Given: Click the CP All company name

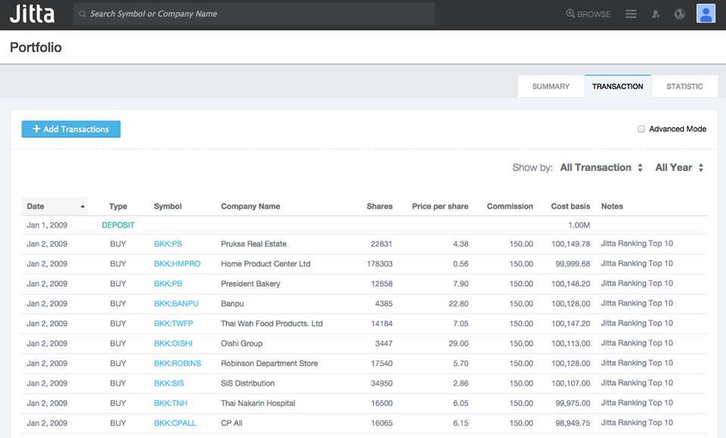Looking at the screenshot, I should click(231, 423).
